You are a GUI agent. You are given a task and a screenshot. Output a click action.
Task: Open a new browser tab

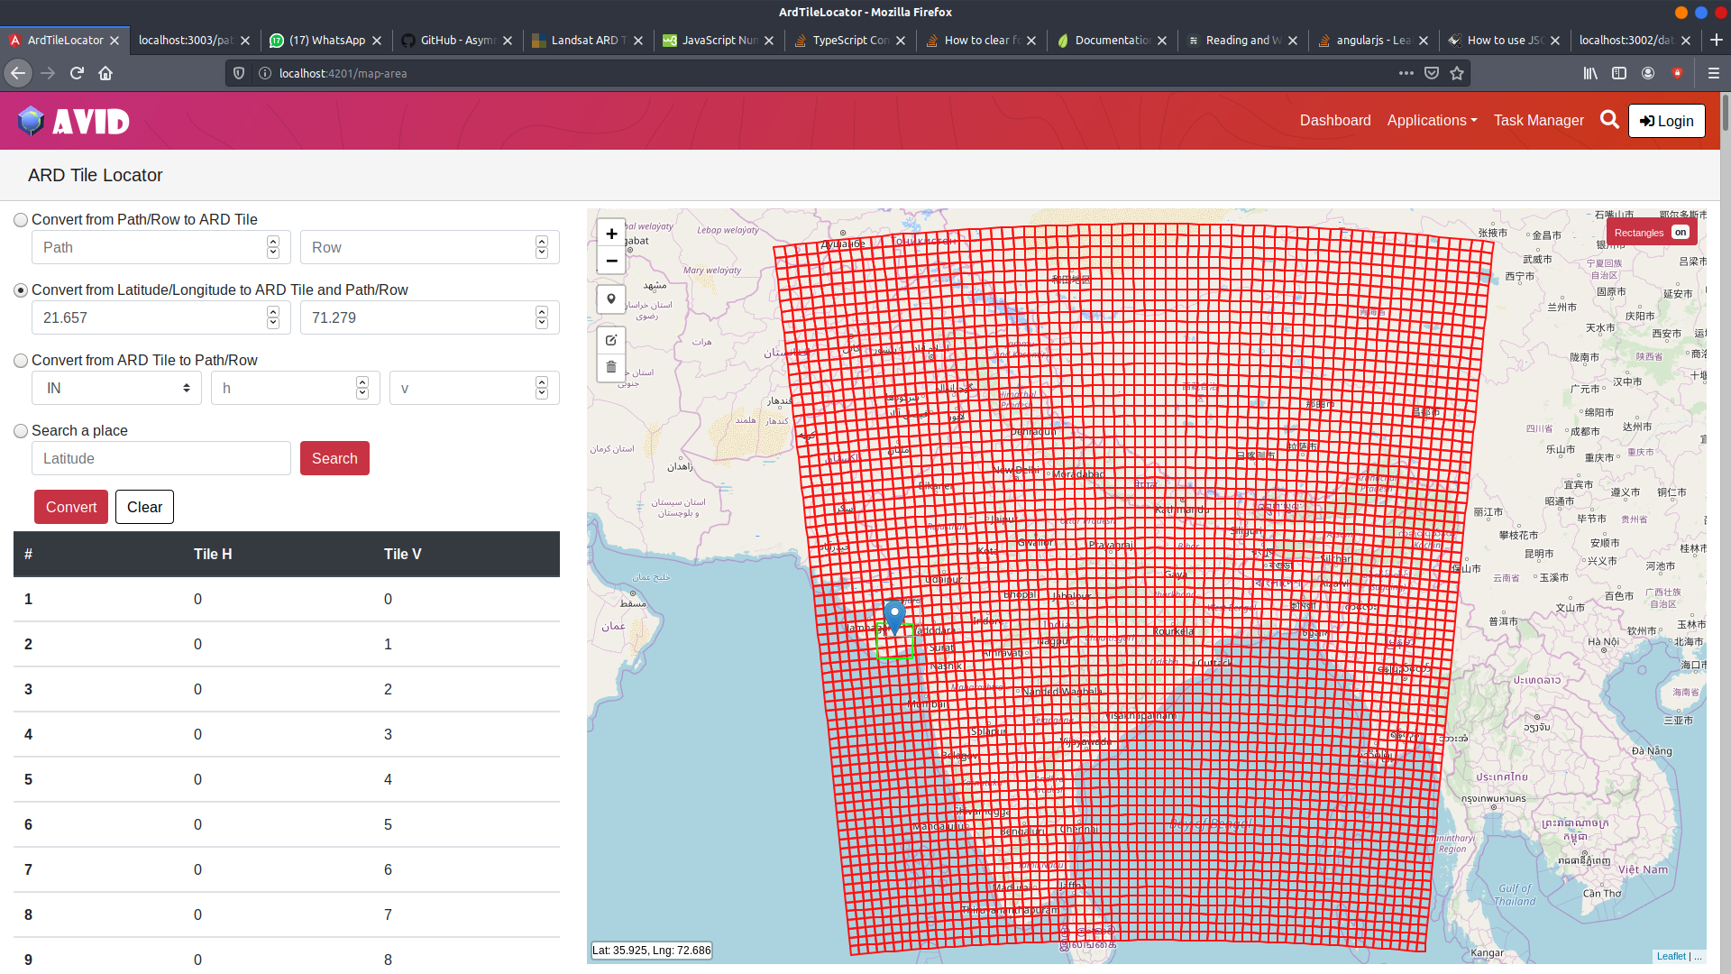click(x=1717, y=40)
